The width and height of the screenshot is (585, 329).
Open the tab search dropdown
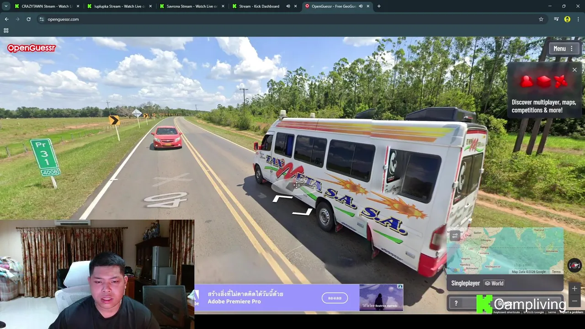(x=6, y=6)
